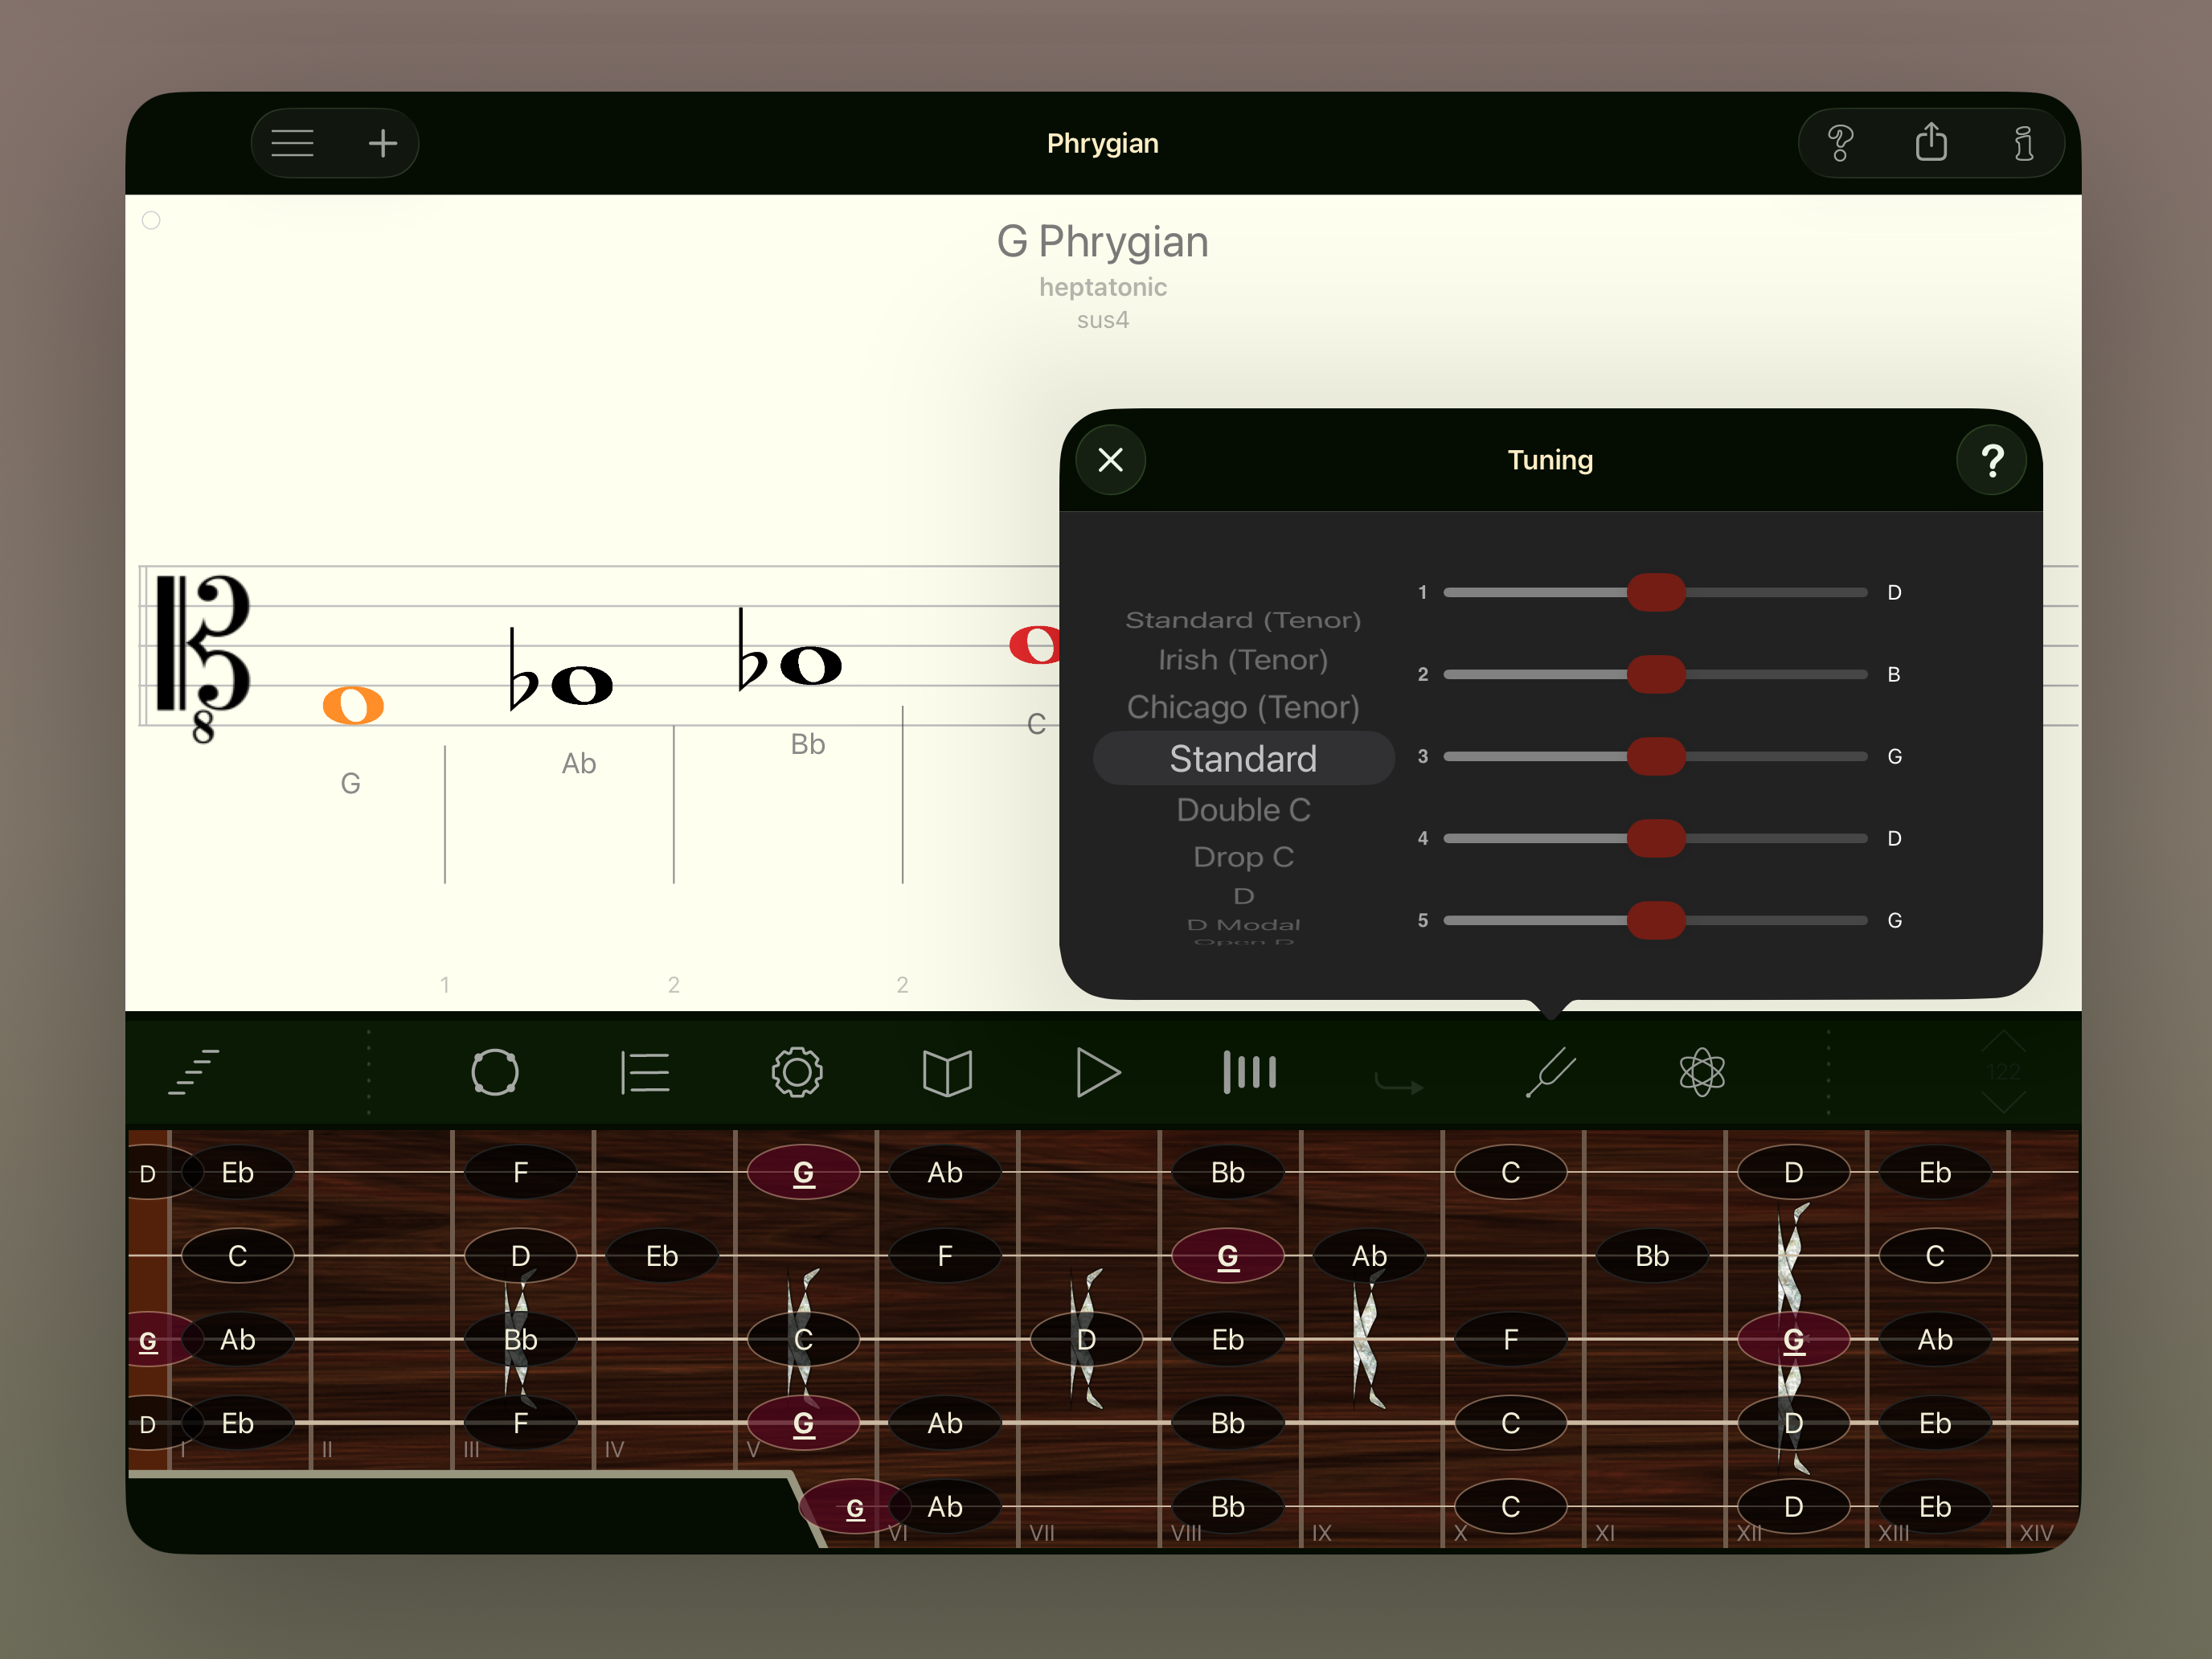Open the book library icon
The width and height of the screenshot is (2212, 1659).
(x=947, y=1073)
